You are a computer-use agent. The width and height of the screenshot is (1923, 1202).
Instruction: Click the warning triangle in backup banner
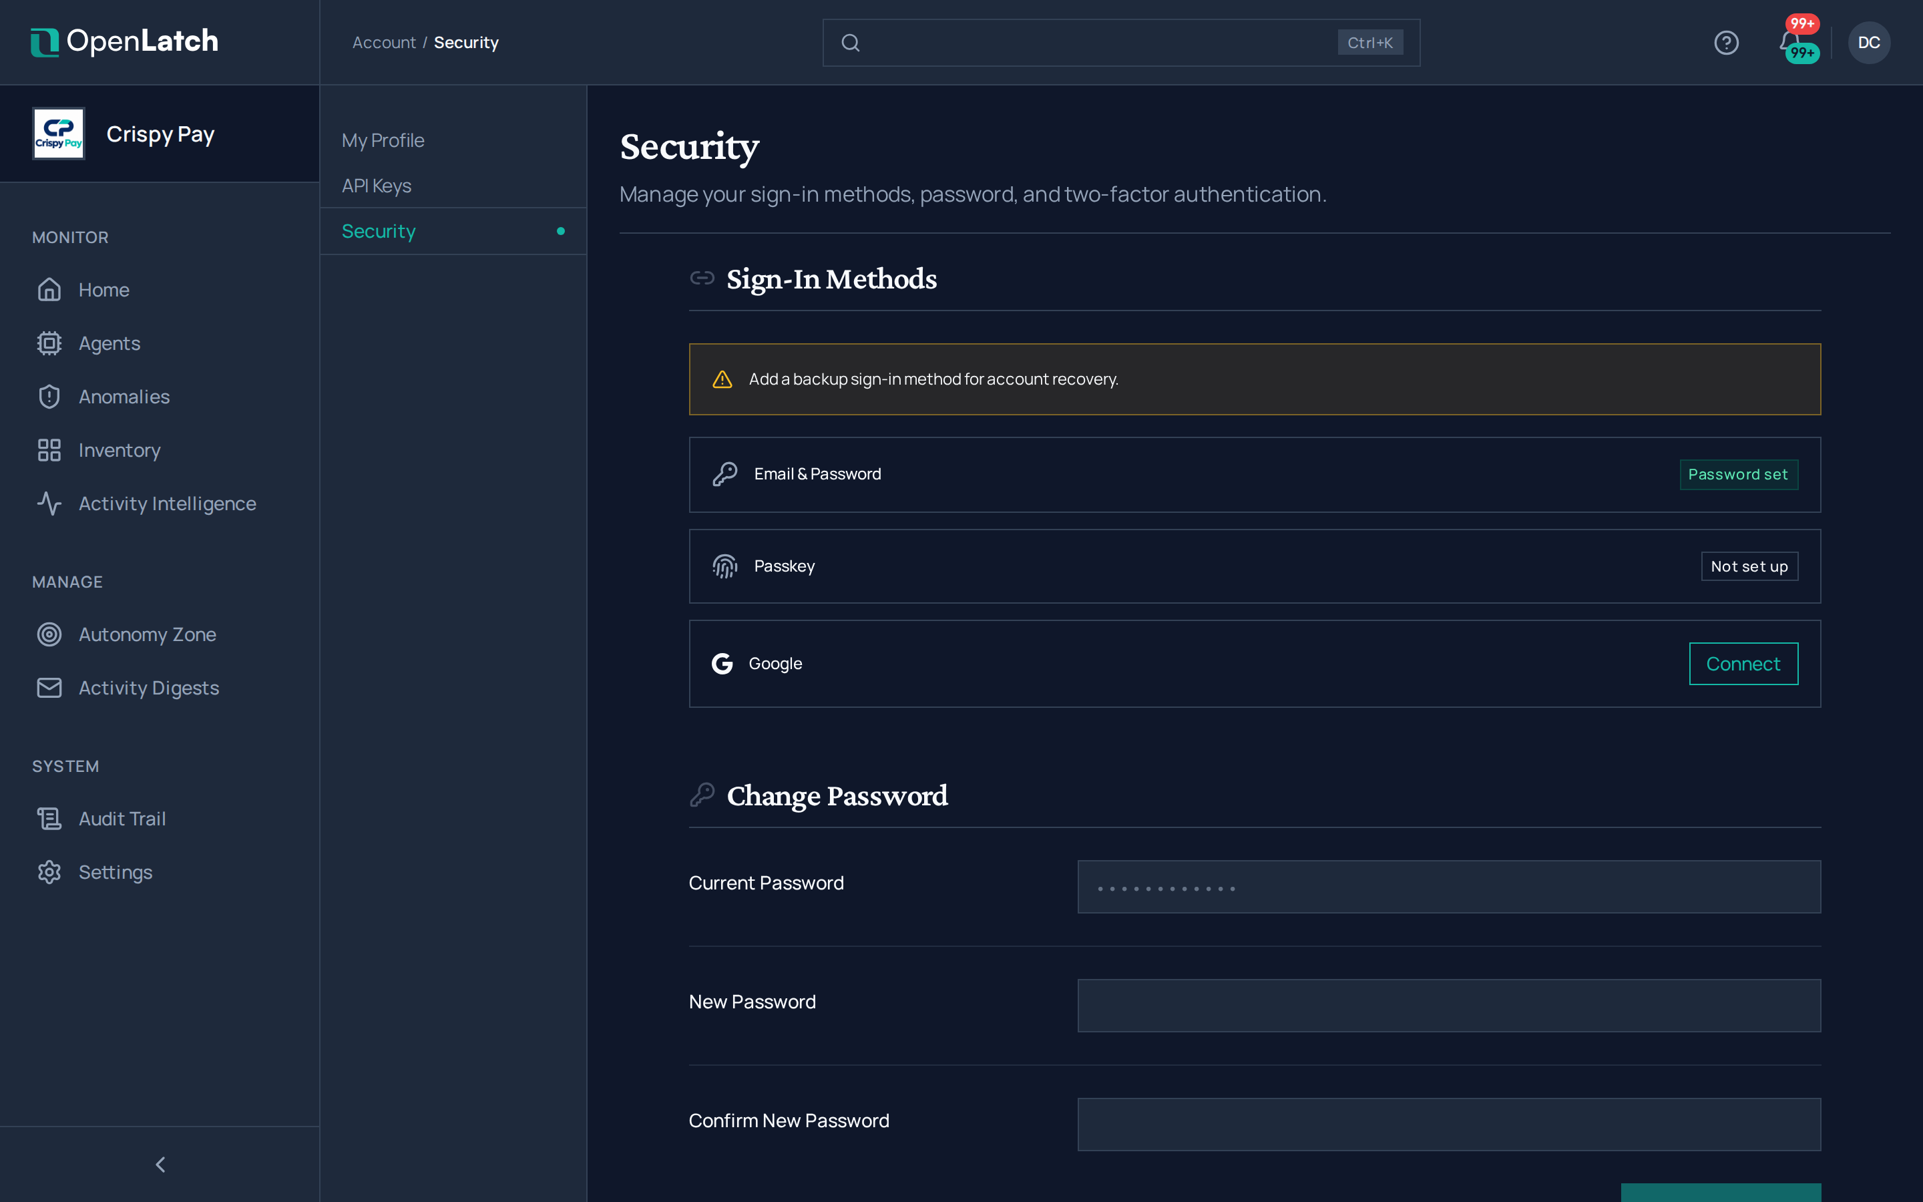click(x=722, y=379)
